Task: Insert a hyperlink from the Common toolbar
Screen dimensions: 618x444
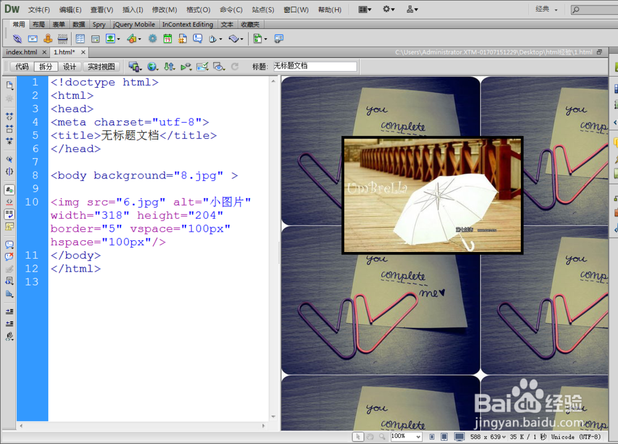Action: click(17, 39)
